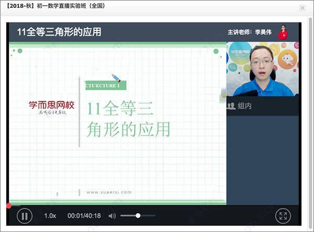
Task: Change the 1.0x playback speed
Action: click(x=50, y=216)
